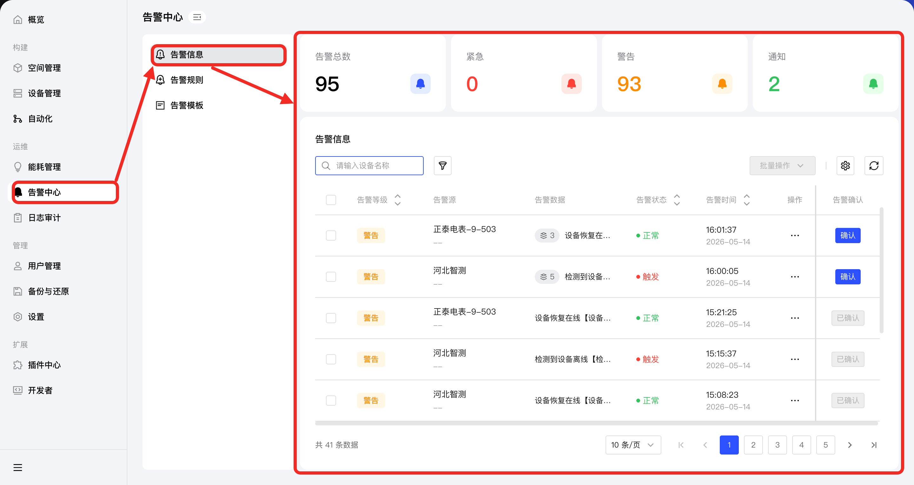This screenshot has width=914, height=485.
Task: Open more actions for 16:01:37 alarm row
Action: [x=795, y=236]
